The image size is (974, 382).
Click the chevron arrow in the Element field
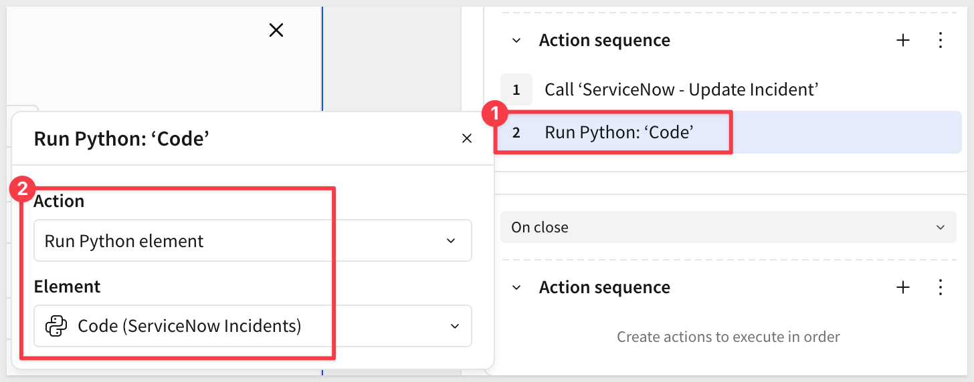click(x=454, y=326)
